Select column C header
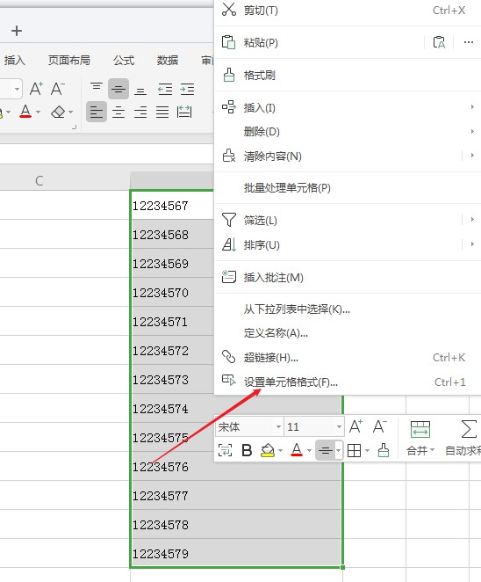 tap(39, 181)
